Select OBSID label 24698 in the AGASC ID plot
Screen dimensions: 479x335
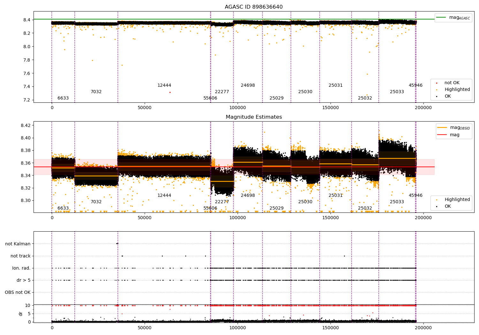click(x=248, y=86)
